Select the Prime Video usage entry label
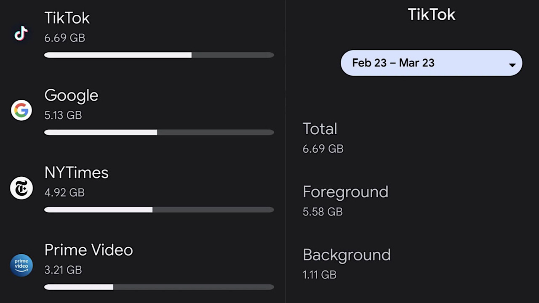The height and width of the screenshot is (303, 539). click(88, 250)
